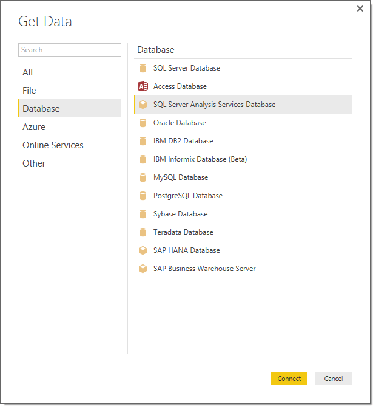Cancel the Get Data dialog

click(x=333, y=379)
